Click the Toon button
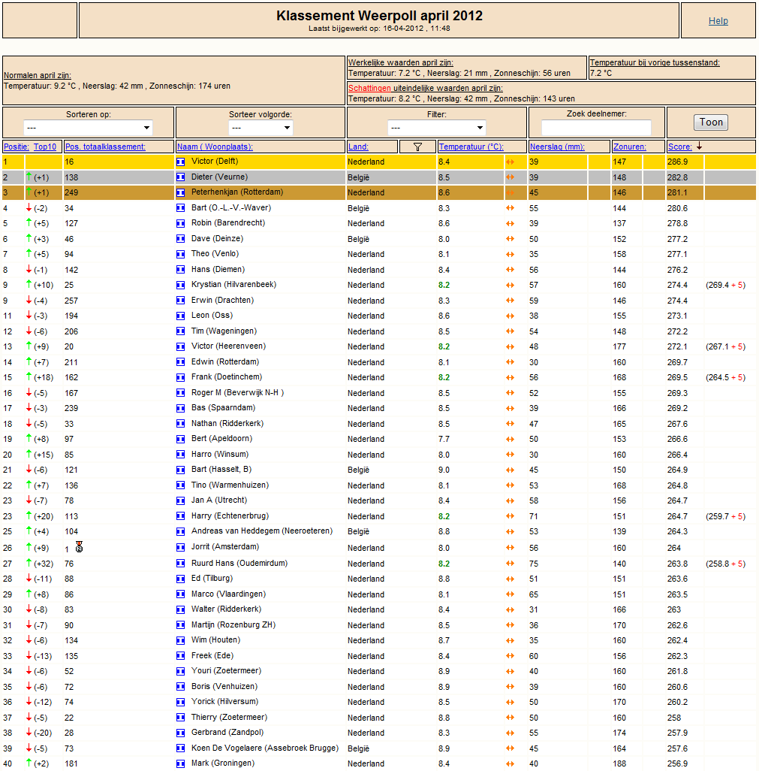The width and height of the screenshot is (759, 771). point(711,122)
